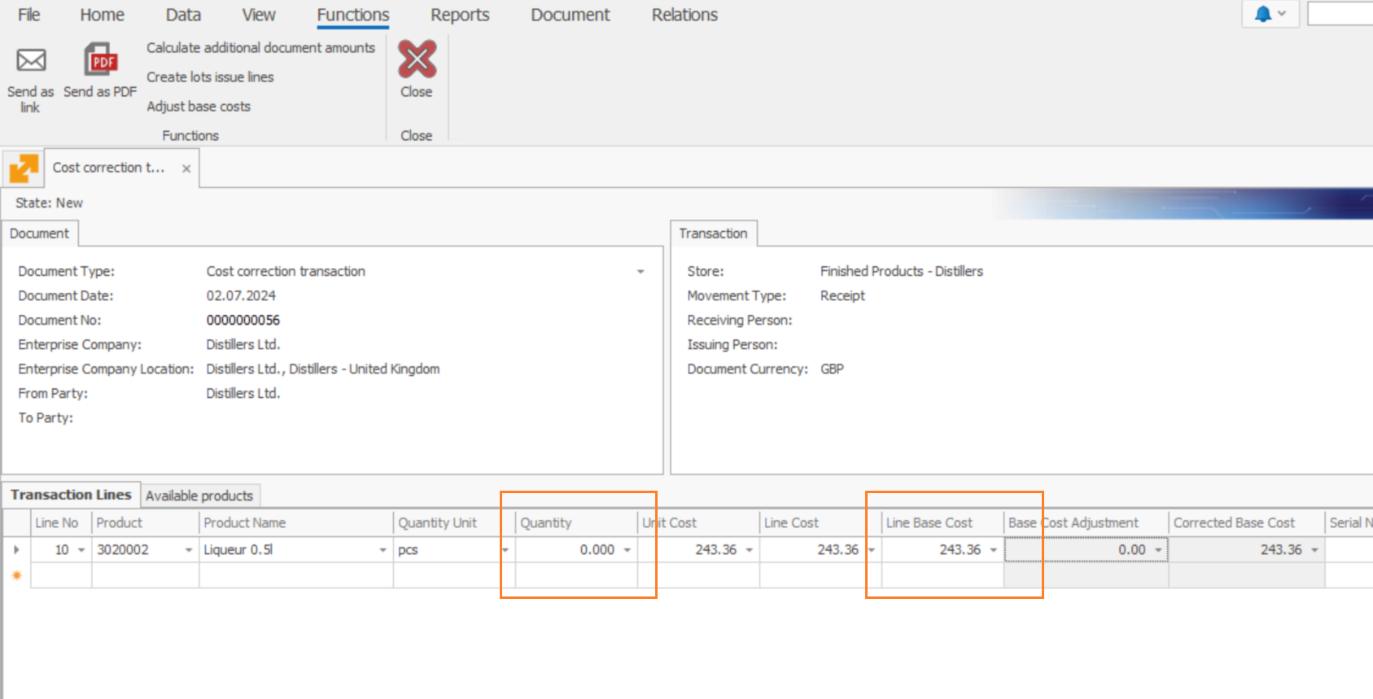This screenshot has height=699, width=1373.
Task: Open the Relations ribbon tab
Action: point(684,15)
